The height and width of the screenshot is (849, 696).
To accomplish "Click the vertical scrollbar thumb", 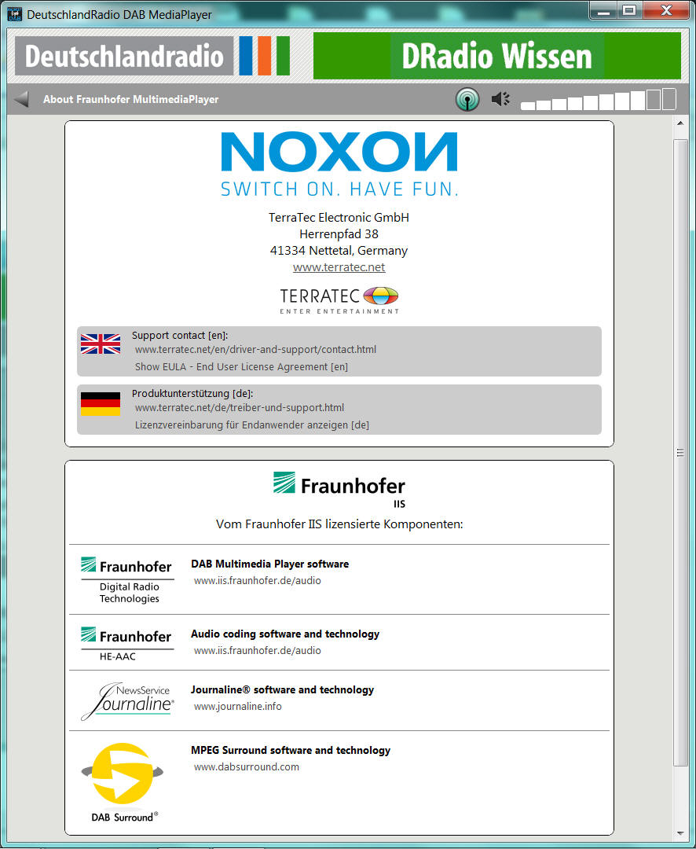I will click(680, 452).
